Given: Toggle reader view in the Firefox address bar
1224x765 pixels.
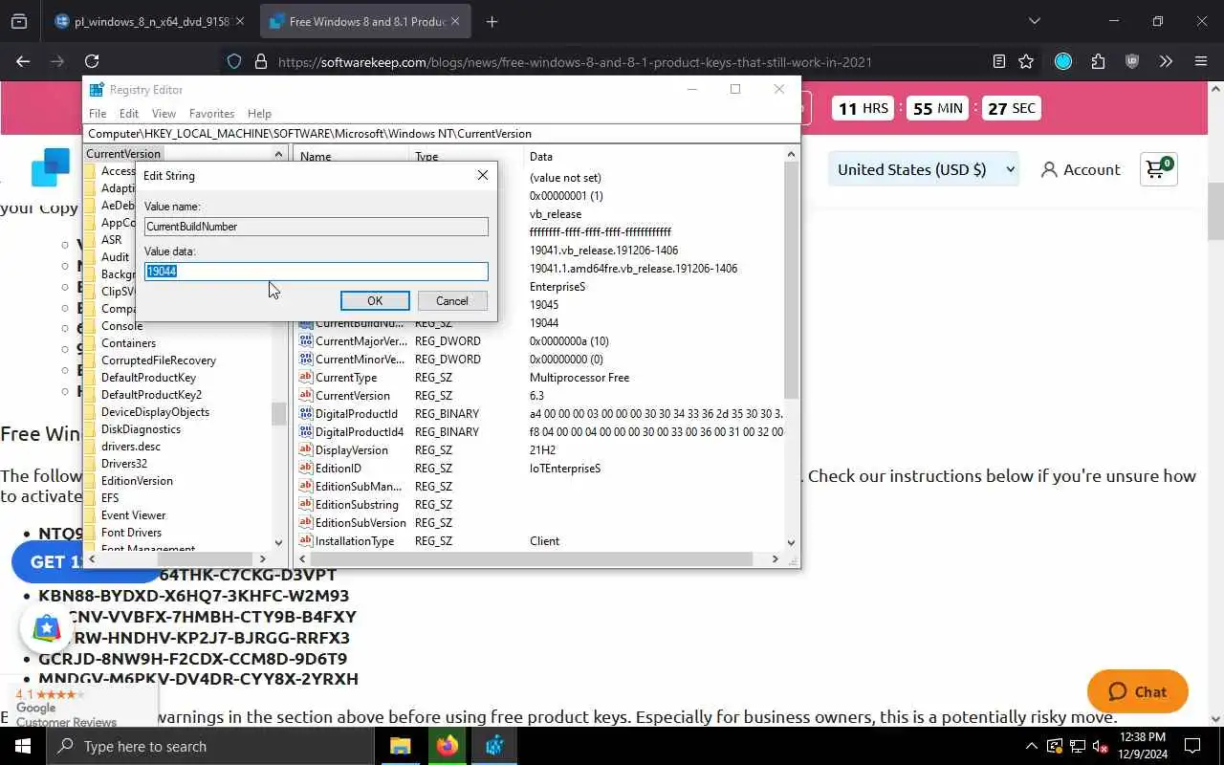Looking at the screenshot, I should (x=999, y=61).
